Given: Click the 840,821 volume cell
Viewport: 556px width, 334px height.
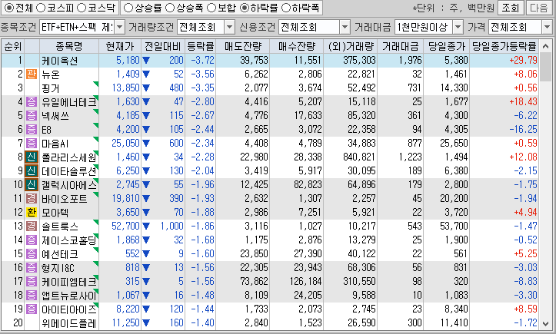Looking at the screenshot, I should (359, 157).
